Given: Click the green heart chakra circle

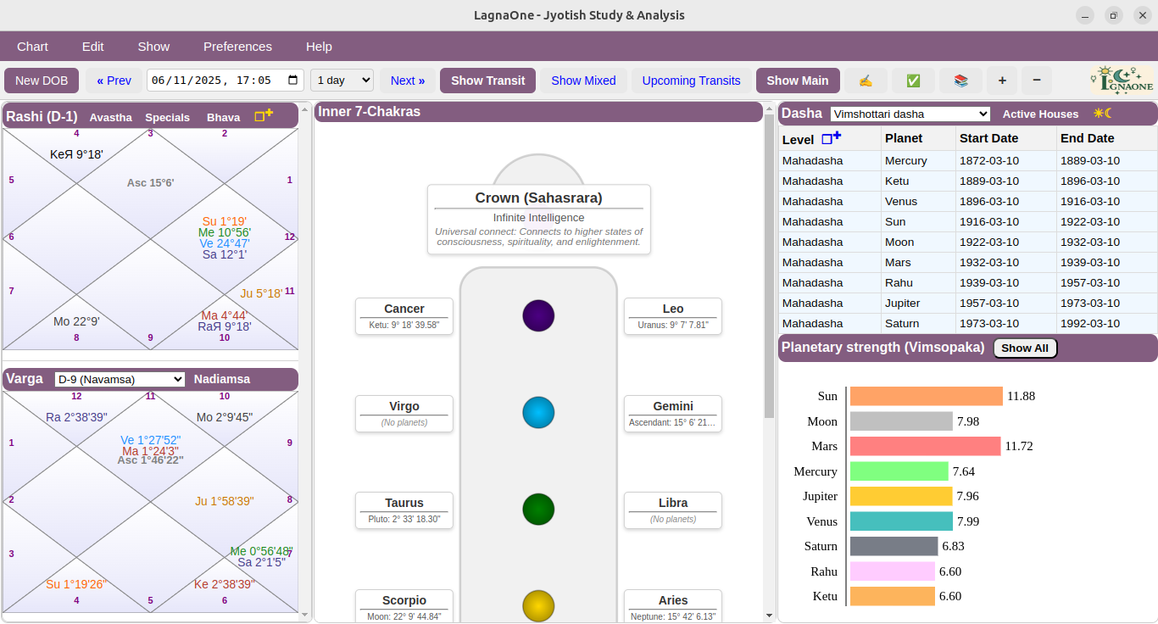Looking at the screenshot, I should 538,510.
